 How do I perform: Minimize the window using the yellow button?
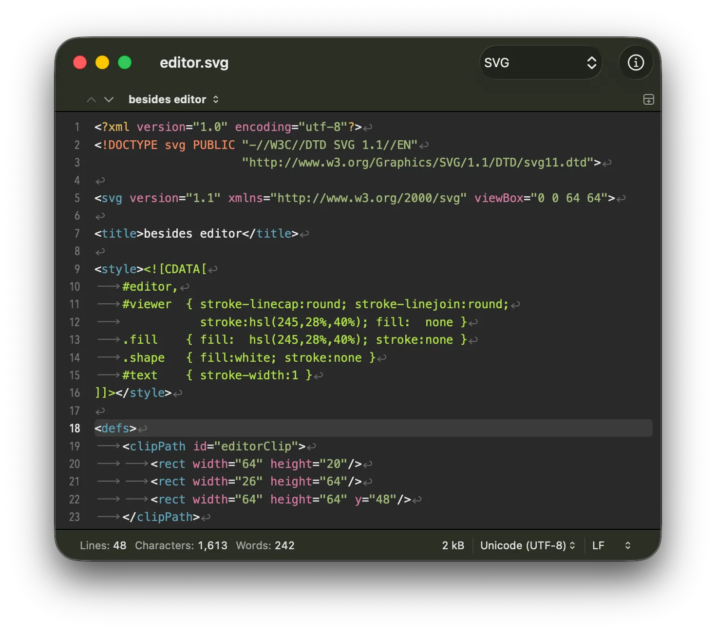click(x=102, y=63)
